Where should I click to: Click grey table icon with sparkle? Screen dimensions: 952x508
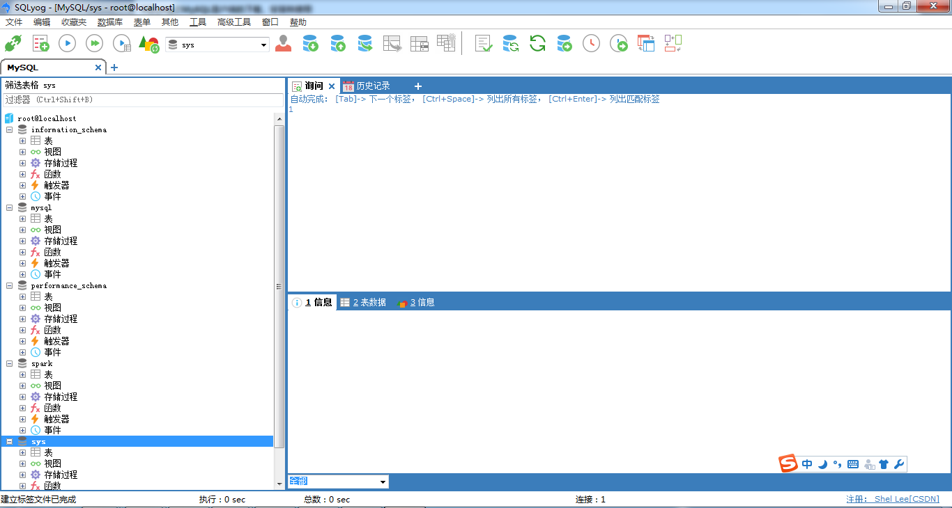(x=446, y=42)
